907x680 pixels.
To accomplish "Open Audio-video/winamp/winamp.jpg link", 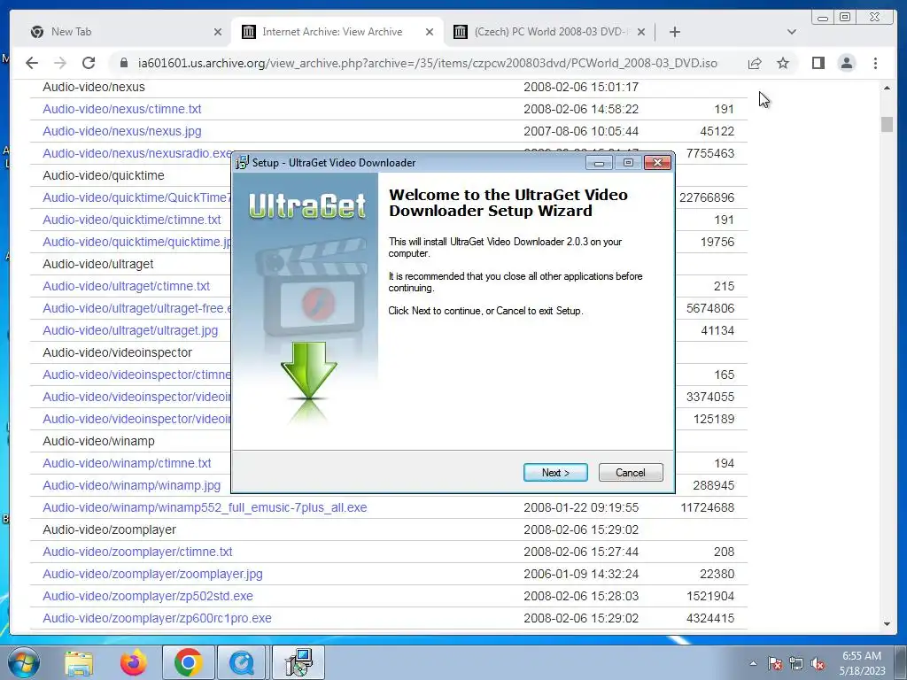I will [131, 485].
